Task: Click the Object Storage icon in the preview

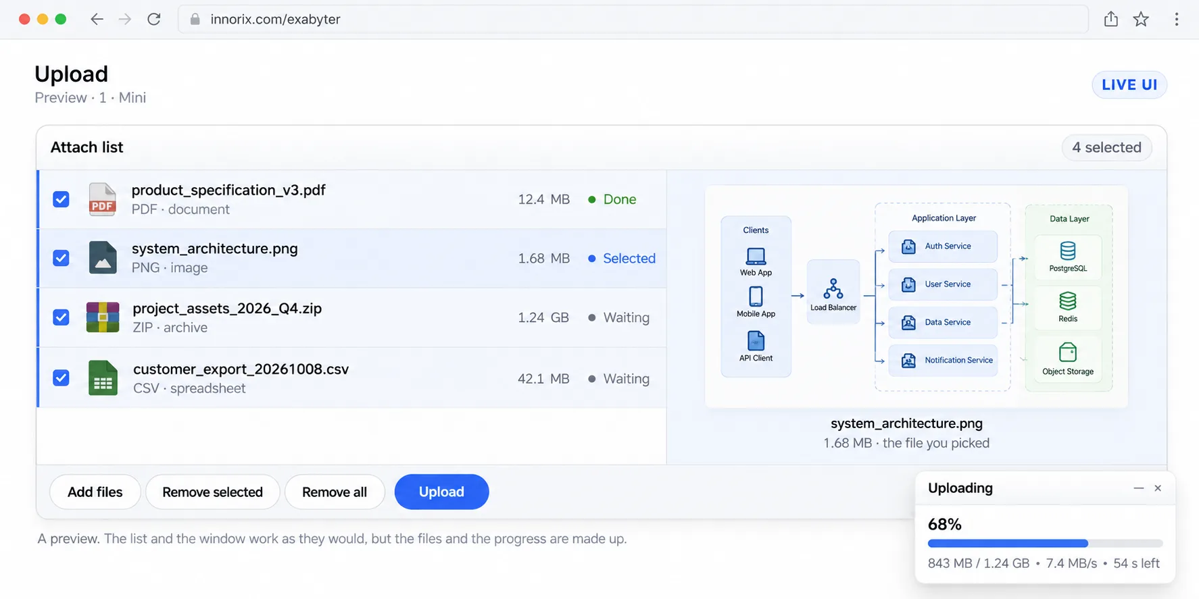Action: 1068,353
